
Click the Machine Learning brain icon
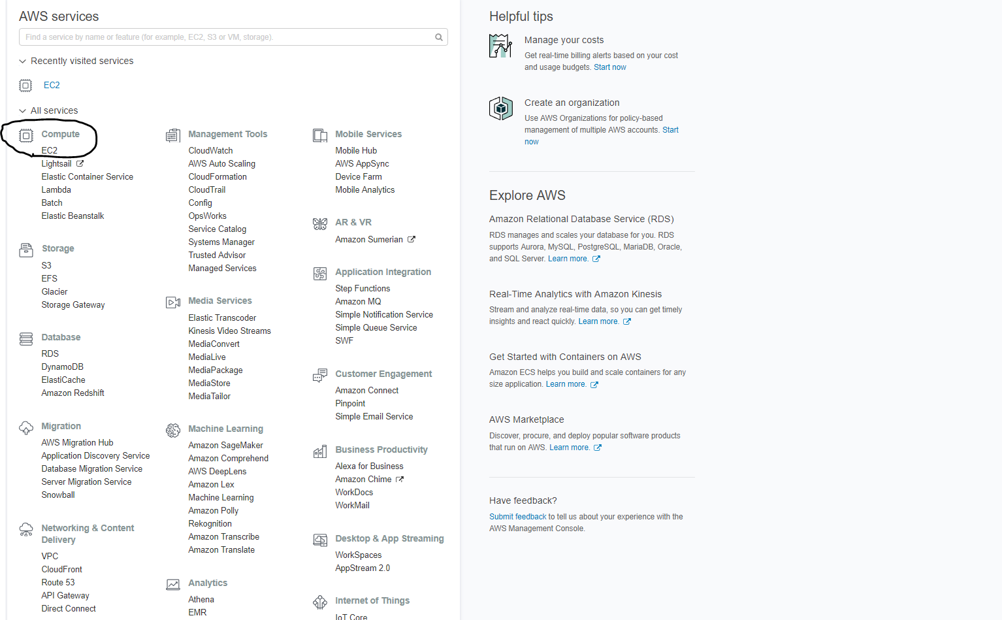tap(173, 430)
